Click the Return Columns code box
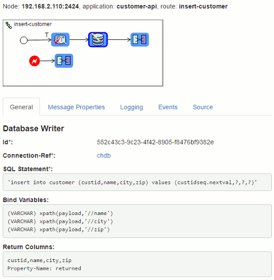Viewport: 274px width, 280px height. coord(137,264)
